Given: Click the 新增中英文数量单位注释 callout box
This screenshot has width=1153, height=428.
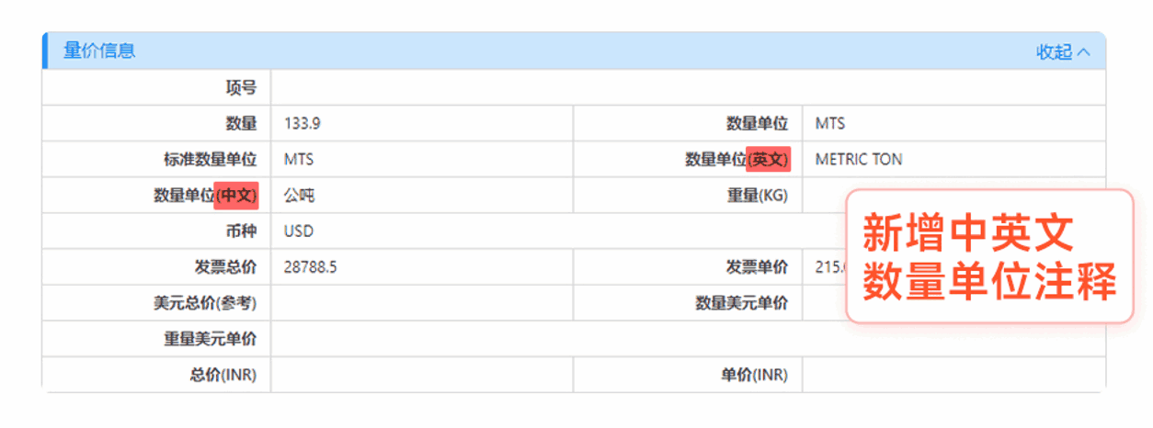Looking at the screenshot, I should 989,256.
